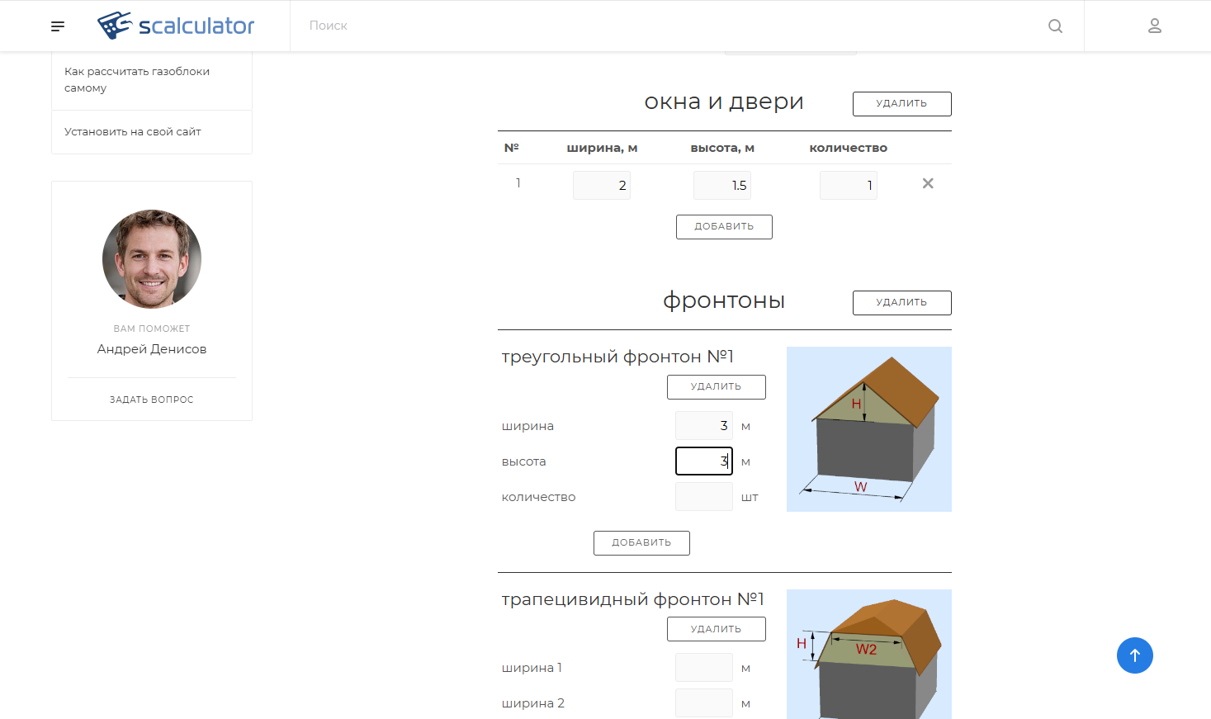1211x719 pixels.
Task: Remove window row 1 with X icon
Action: tap(928, 184)
